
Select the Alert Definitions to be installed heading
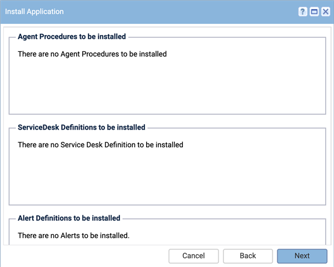point(69,218)
